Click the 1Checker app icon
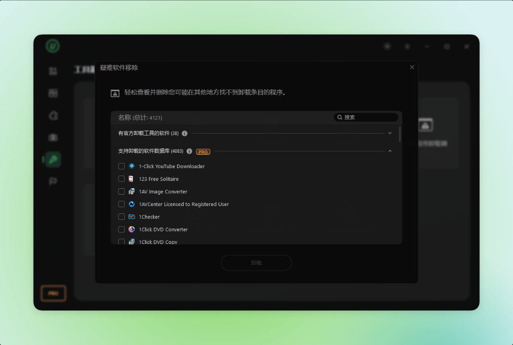Image resolution: width=513 pixels, height=345 pixels. 132,217
